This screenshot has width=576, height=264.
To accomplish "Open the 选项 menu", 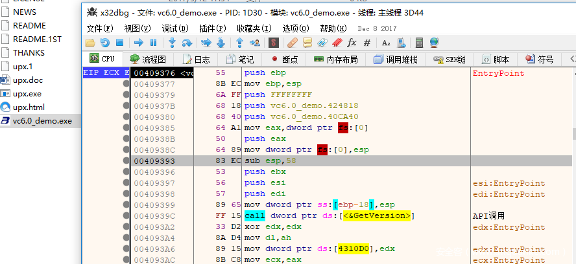I will click(296, 28).
